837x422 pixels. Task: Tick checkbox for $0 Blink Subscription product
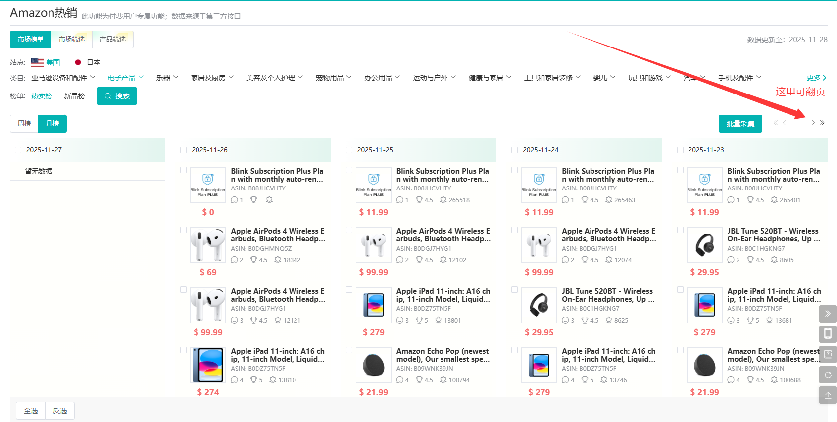183,170
